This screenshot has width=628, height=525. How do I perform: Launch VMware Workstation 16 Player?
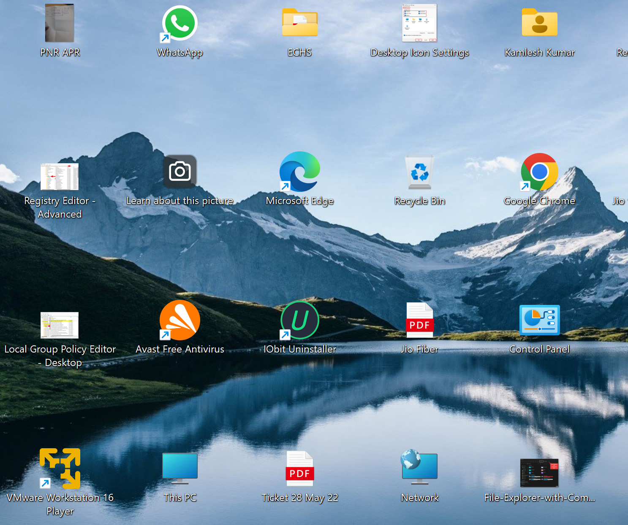tap(60, 468)
